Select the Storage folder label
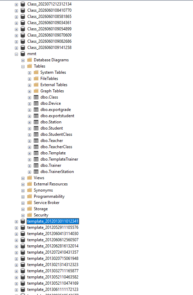 point(41,209)
